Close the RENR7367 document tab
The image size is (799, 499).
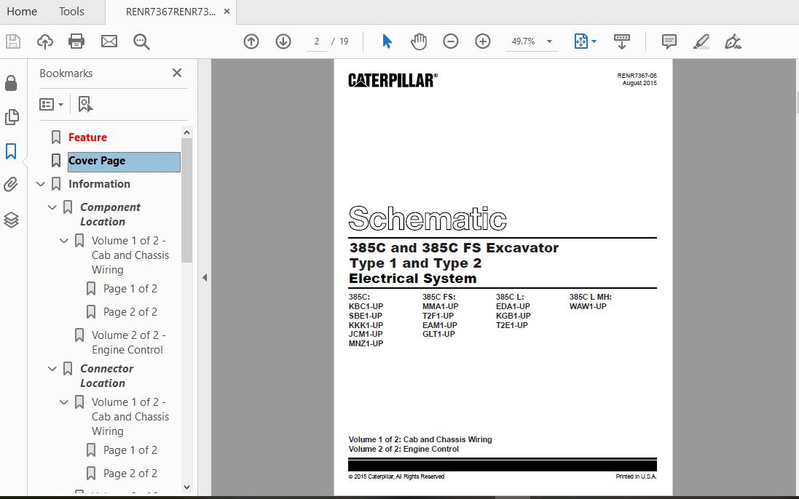(x=227, y=11)
